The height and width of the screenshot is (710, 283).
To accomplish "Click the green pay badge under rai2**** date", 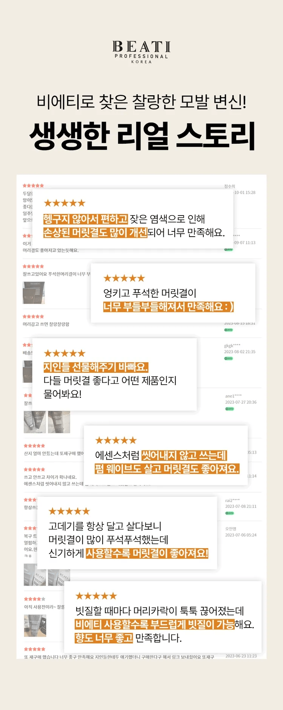I will coord(229,513).
